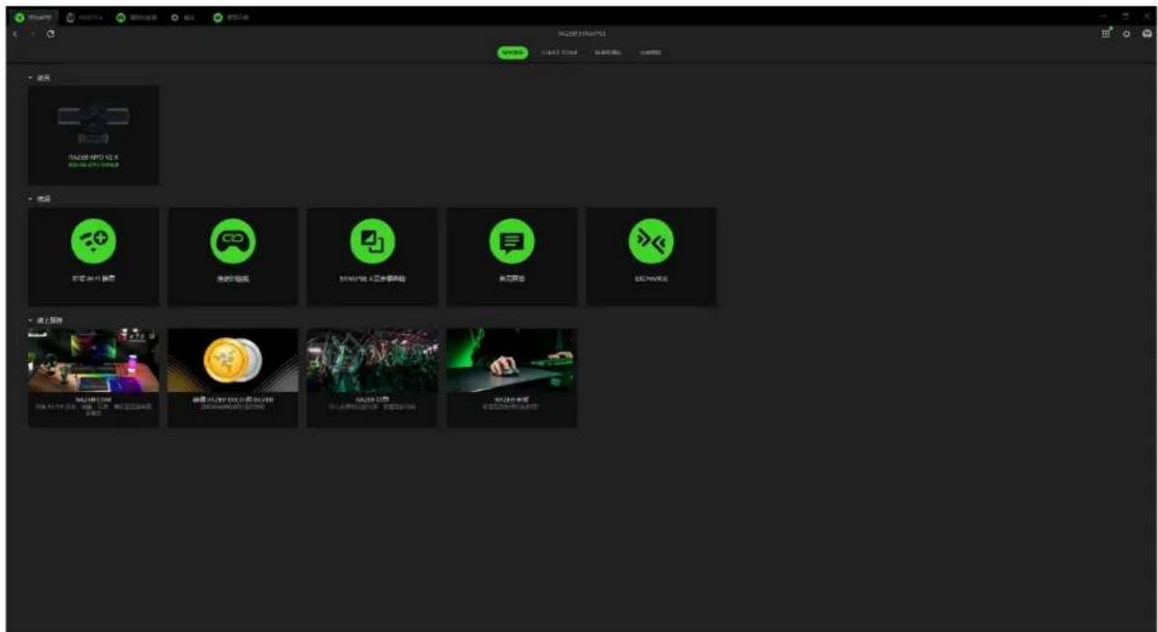Viewport: 1158px width, 632px height.
Task: Open the overlapping squares Synapse 3 module
Action: click(373, 256)
